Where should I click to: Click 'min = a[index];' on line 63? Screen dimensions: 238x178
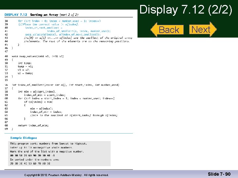coord(42,108)
